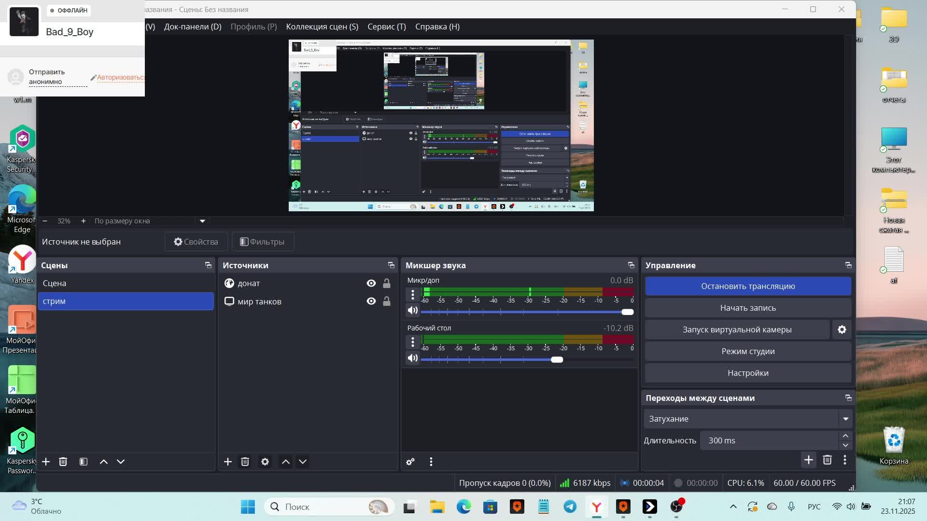927x521 pixels.
Task: Open Микр/доп three-dot audio options
Action: [412, 294]
